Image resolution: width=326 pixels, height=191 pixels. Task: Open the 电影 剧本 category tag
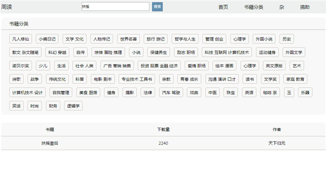pos(103,79)
